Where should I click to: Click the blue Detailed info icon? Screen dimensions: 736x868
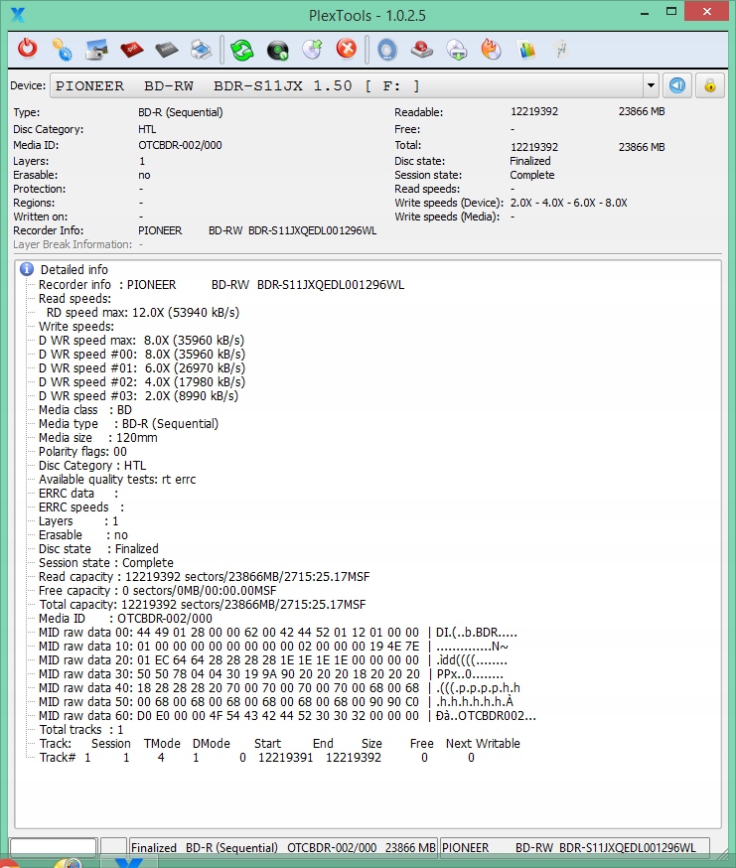click(x=27, y=269)
